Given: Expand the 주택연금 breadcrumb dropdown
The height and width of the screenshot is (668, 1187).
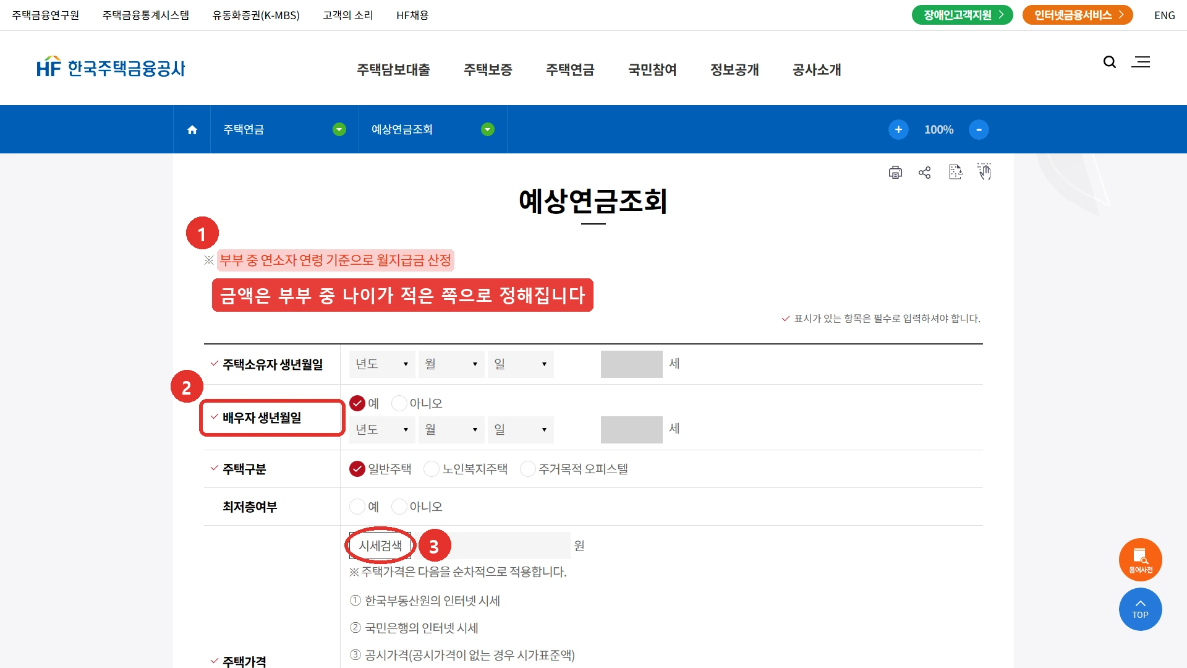Looking at the screenshot, I should 339,129.
